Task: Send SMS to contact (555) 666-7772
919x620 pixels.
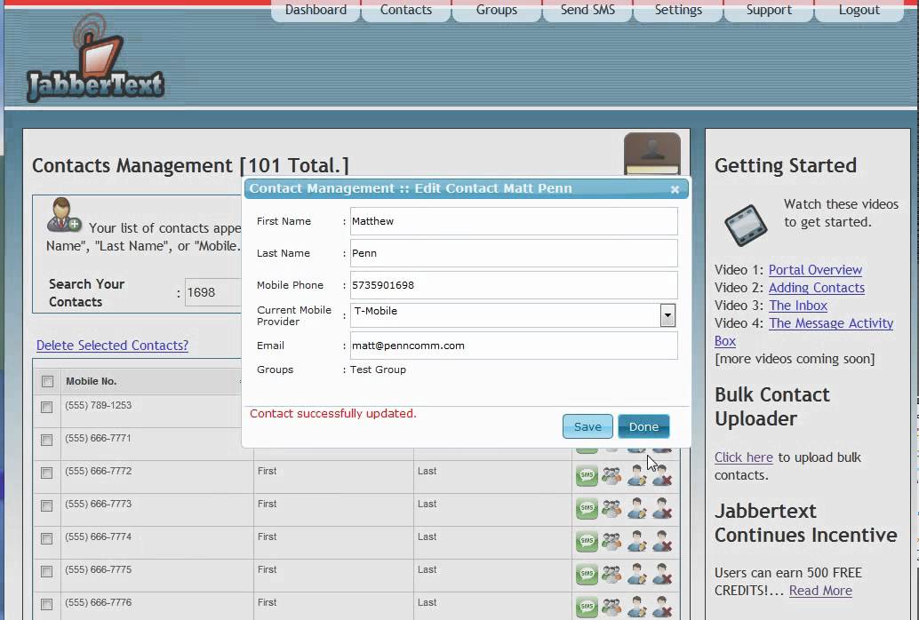Action: click(x=587, y=476)
